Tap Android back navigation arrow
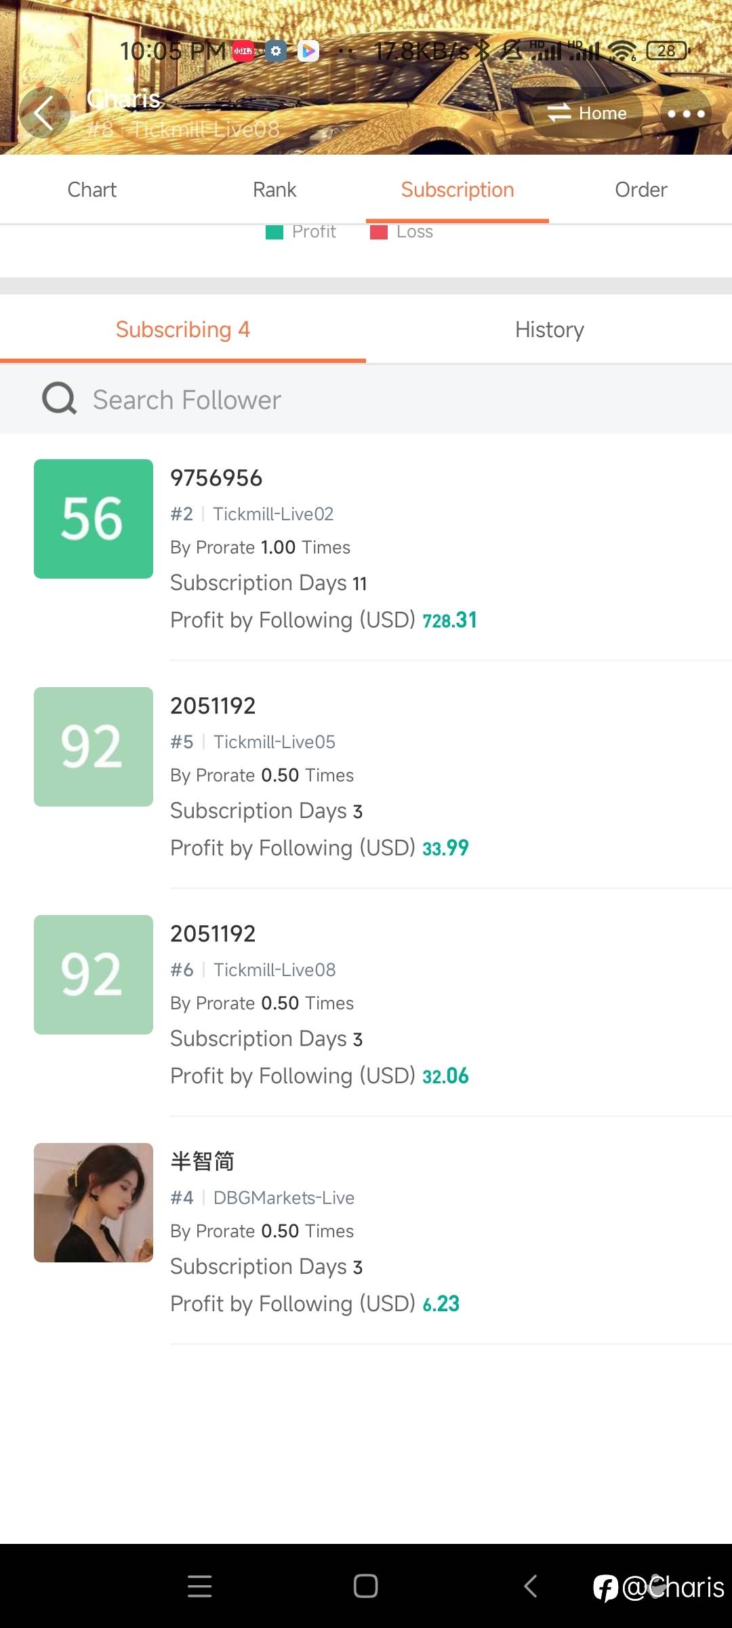Screen dimensions: 732x1628 531,1586
